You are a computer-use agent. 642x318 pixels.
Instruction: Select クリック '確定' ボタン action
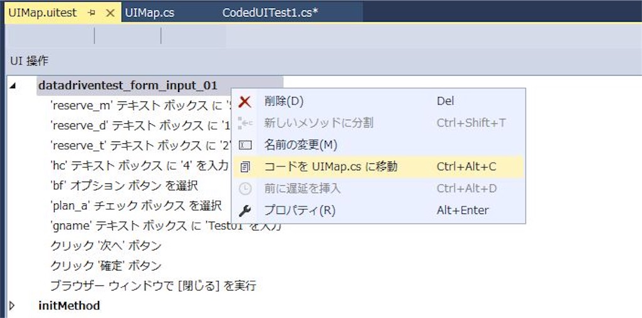pyautogui.click(x=105, y=265)
